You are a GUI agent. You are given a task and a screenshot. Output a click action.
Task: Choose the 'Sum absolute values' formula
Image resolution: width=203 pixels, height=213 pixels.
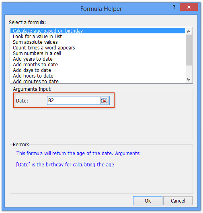(98, 42)
